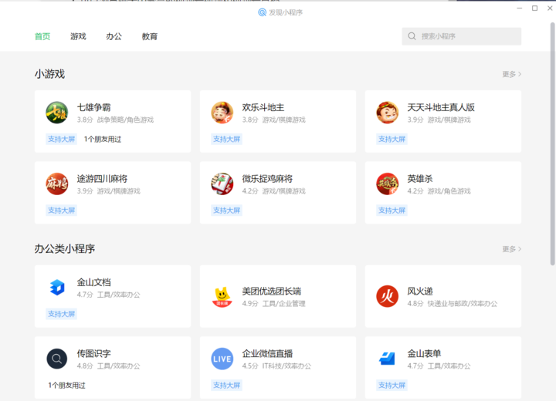Viewport: 556px width, 401px height.
Task: Click the 欢乐斗地主 app icon
Action: [x=222, y=113]
